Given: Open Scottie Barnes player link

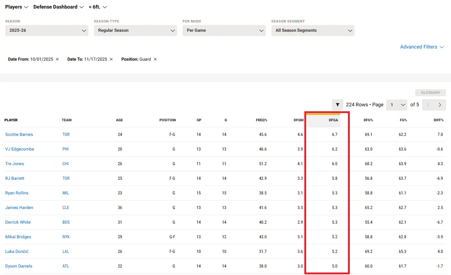Looking at the screenshot, I should tap(19, 134).
